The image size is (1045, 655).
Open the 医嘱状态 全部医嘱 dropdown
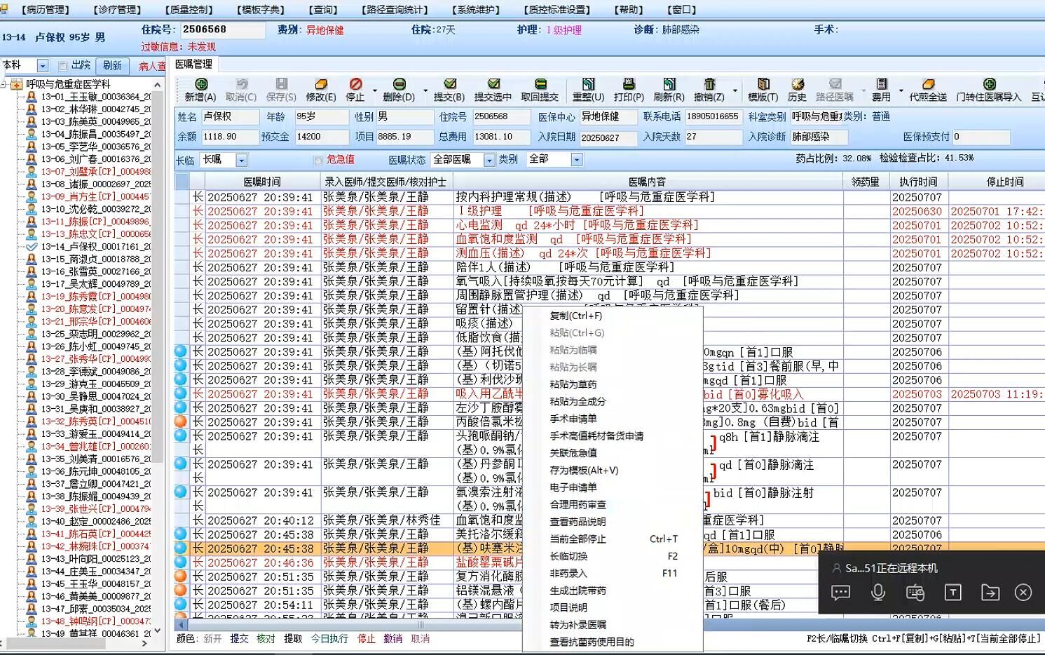pos(489,161)
